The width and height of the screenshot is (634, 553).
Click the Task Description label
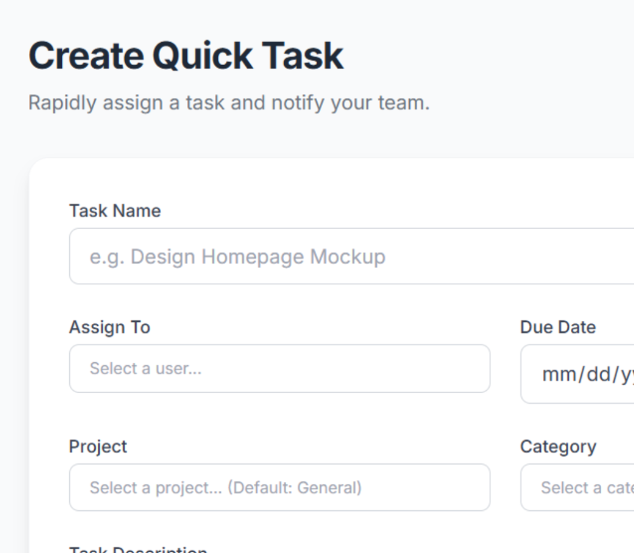tap(137, 549)
